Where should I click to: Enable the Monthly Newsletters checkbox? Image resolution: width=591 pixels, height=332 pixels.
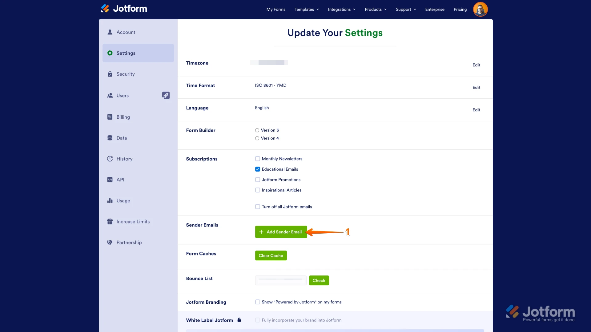click(258, 159)
